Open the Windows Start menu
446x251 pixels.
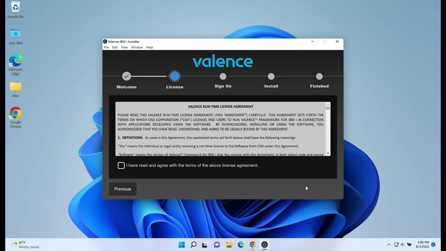(x=182, y=245)
